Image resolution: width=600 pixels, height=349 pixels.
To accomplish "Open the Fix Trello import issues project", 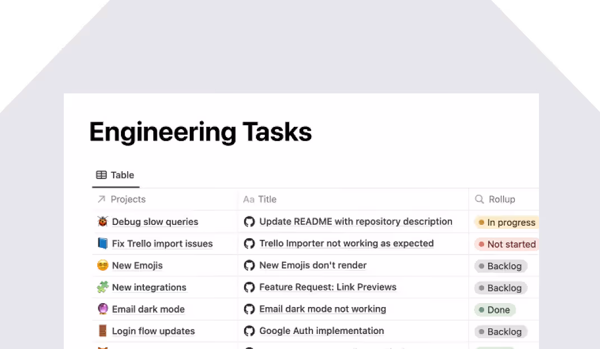I will 162,243.
